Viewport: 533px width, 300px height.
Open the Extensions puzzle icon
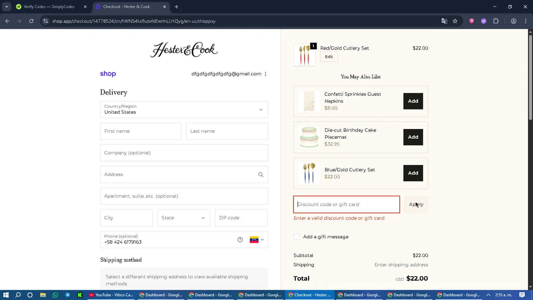pos(496,21)
